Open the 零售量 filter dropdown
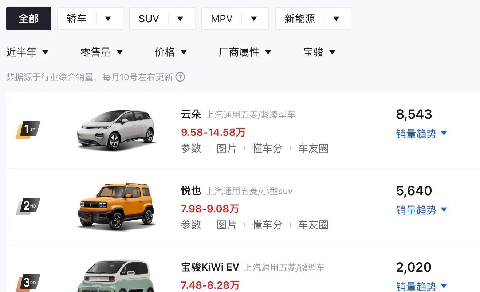 (x=102, y=52)
